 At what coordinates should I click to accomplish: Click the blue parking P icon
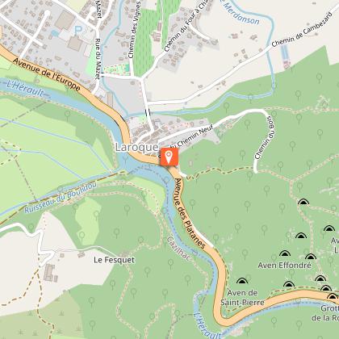point(77,31)
